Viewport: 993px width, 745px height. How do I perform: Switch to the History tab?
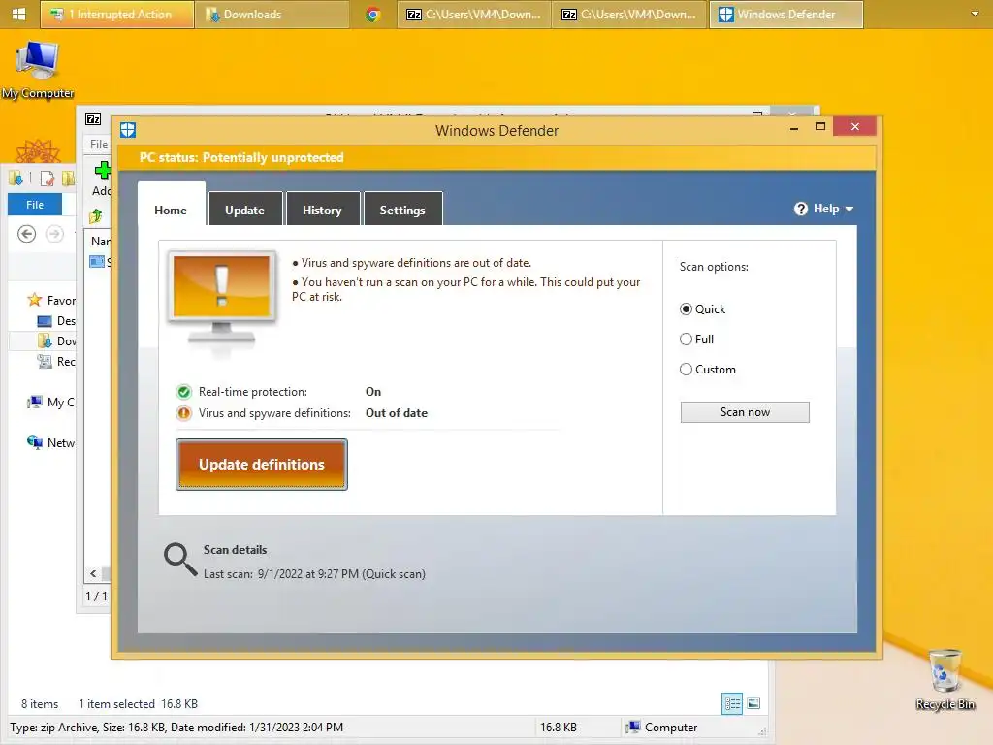tap(322, 210)
